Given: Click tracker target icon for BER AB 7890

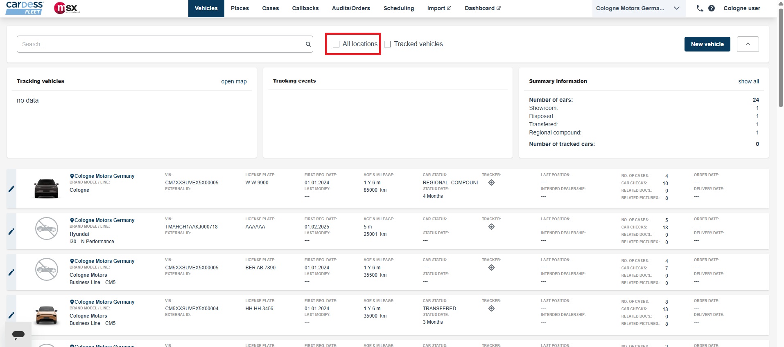Looking at the screenshot, I should [x=491, y=268].
